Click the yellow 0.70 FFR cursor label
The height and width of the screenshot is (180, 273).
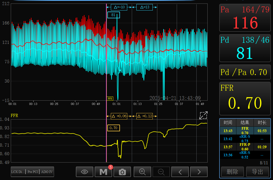click(114, 128)
